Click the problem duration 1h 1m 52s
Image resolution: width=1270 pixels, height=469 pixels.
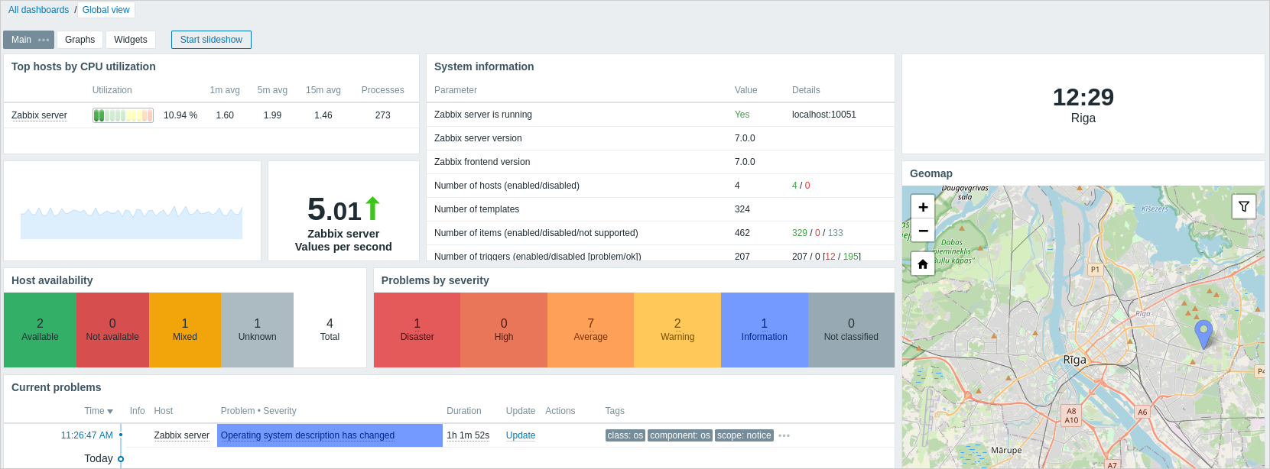point(468,435)
